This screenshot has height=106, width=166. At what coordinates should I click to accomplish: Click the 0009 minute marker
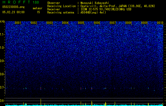144,23
